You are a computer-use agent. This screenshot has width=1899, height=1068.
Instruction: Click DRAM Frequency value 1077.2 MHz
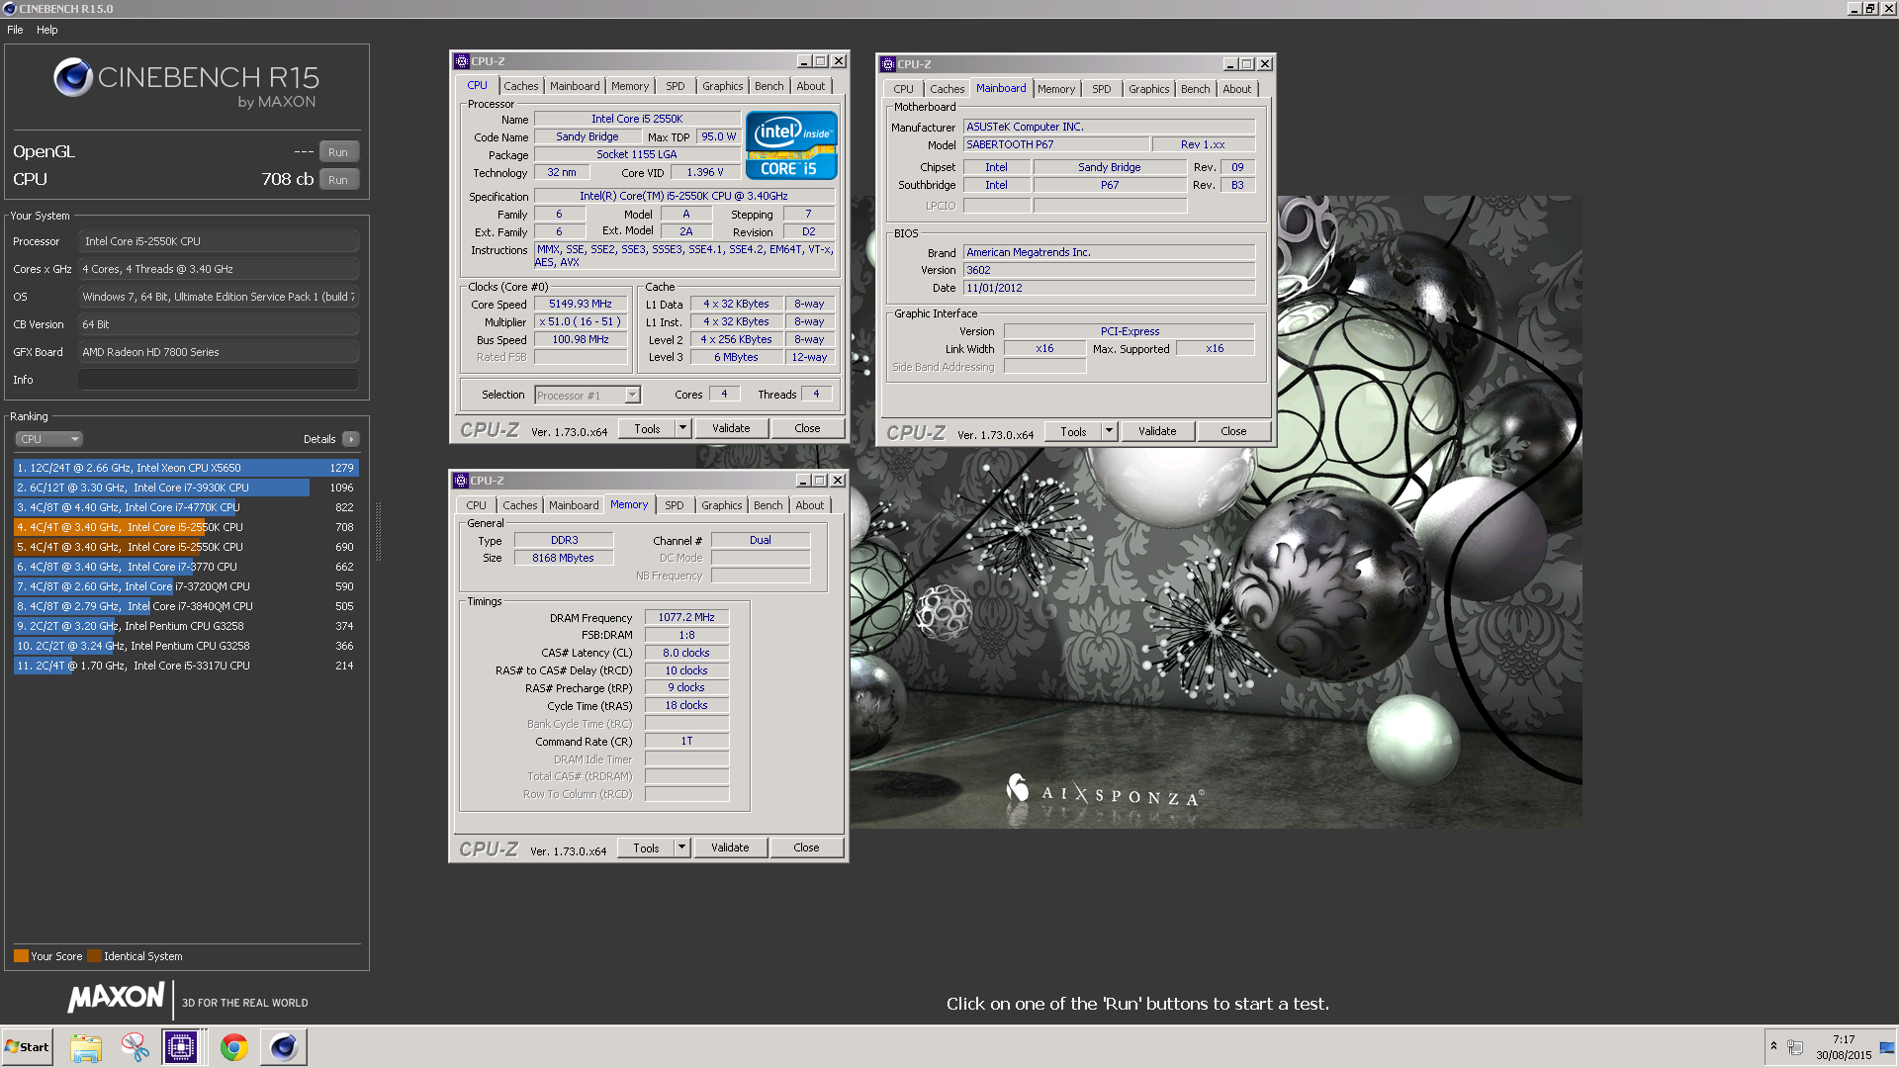pos(686,617)
